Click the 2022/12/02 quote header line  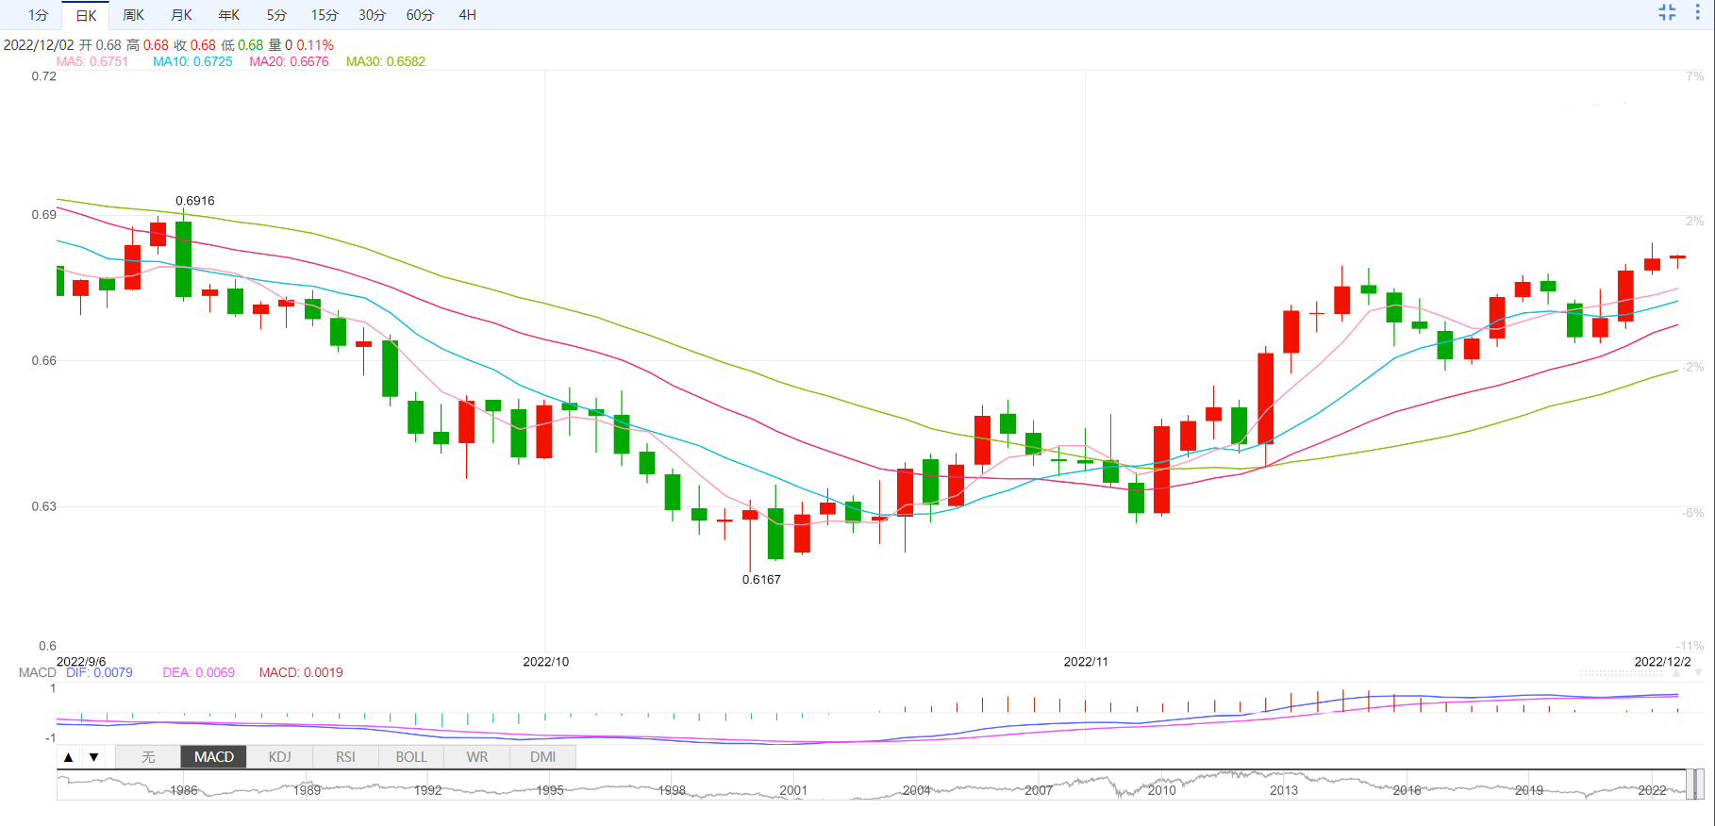pos(169,45)
